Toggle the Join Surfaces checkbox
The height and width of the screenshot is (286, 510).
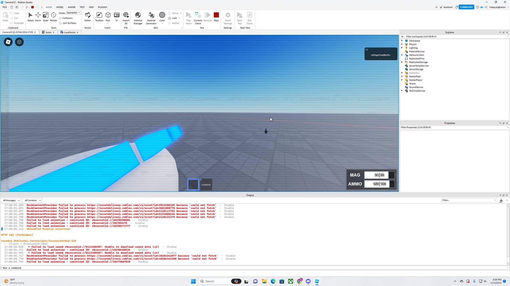tap(60, 23)
